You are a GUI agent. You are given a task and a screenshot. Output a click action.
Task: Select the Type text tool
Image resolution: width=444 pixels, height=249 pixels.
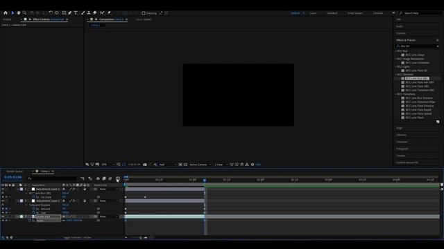tap(76, 13)
